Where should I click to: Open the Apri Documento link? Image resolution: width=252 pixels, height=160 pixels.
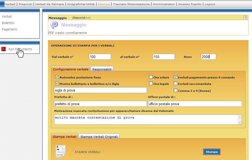point(20,49)
